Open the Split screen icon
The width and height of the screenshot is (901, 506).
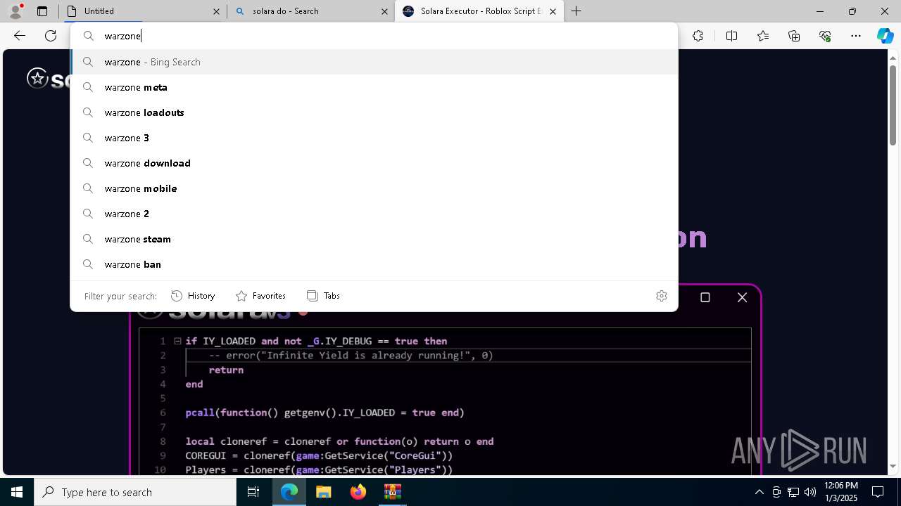(x=731, y=36)
